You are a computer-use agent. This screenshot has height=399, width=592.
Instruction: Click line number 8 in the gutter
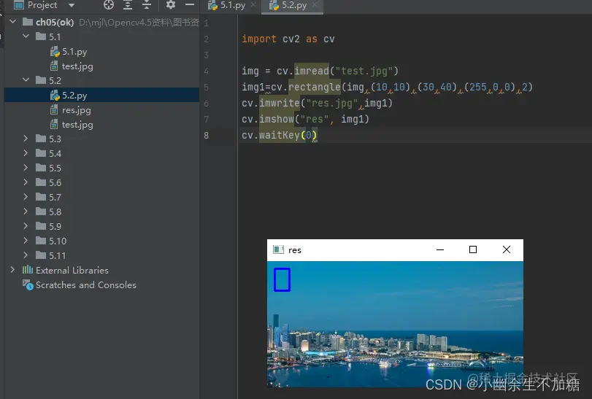point(206,135)
